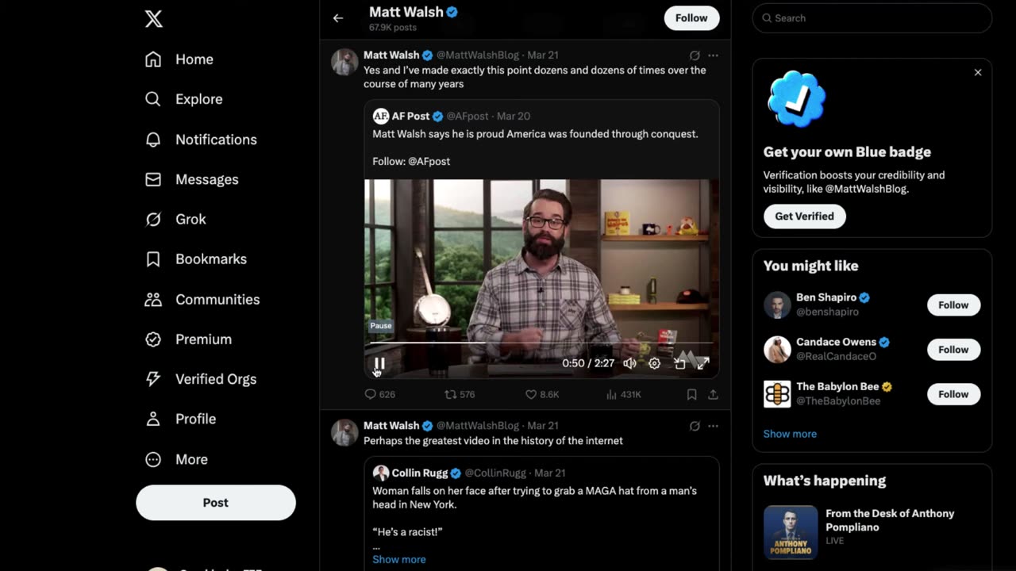Go to Home in sidebar

[x=179, y=59]
